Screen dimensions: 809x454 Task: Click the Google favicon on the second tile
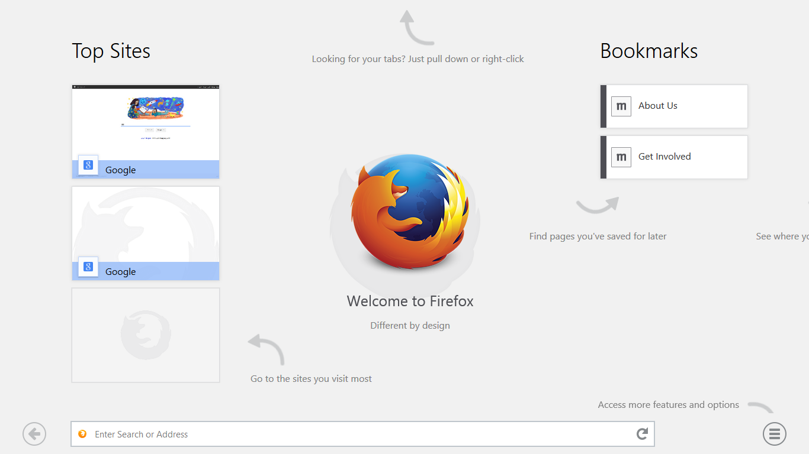[x=88, y=267]
